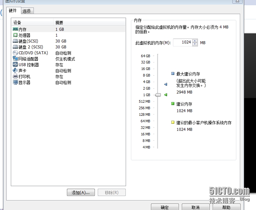Click the 2948 MB max memory value
Screen dimensions: 256x210
pos(184,92)
